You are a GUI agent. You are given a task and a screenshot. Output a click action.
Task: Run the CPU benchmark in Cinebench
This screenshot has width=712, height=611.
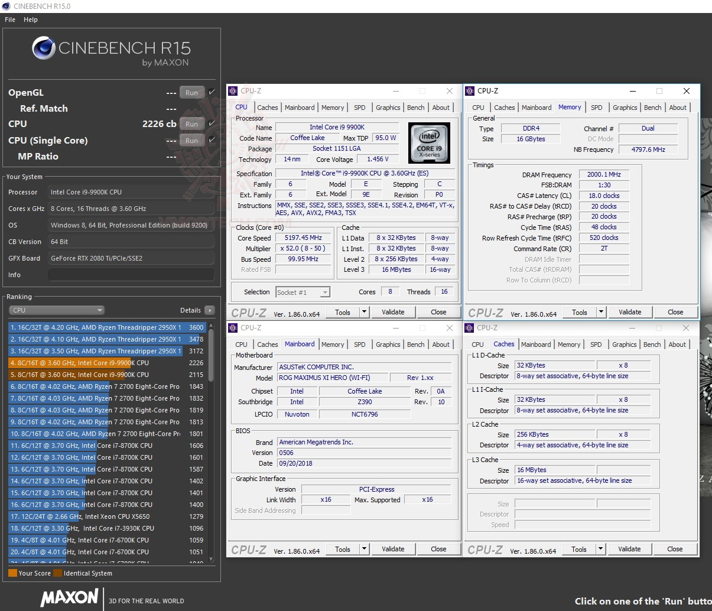(x=191, y=123)
